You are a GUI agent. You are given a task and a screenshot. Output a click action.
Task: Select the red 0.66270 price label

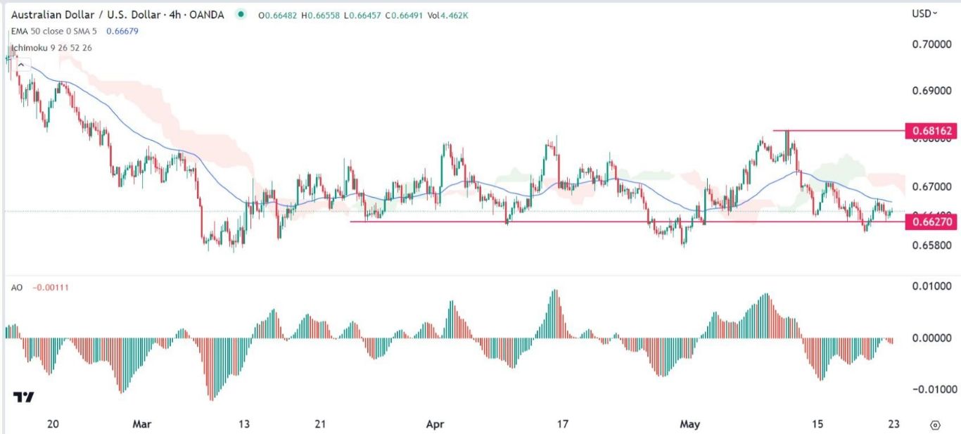click(932, 222)
